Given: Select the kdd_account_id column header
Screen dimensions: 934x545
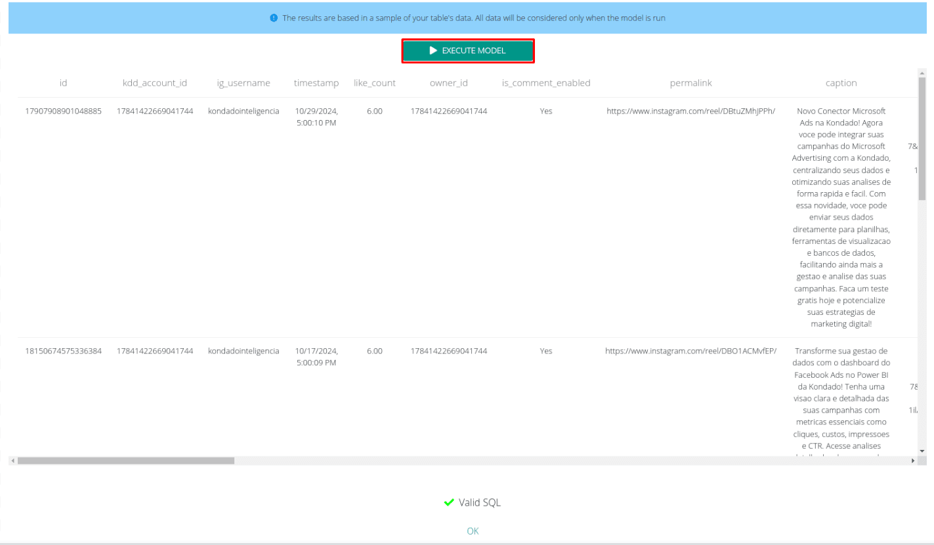Looking at the screenshot, I should [155, 83].
